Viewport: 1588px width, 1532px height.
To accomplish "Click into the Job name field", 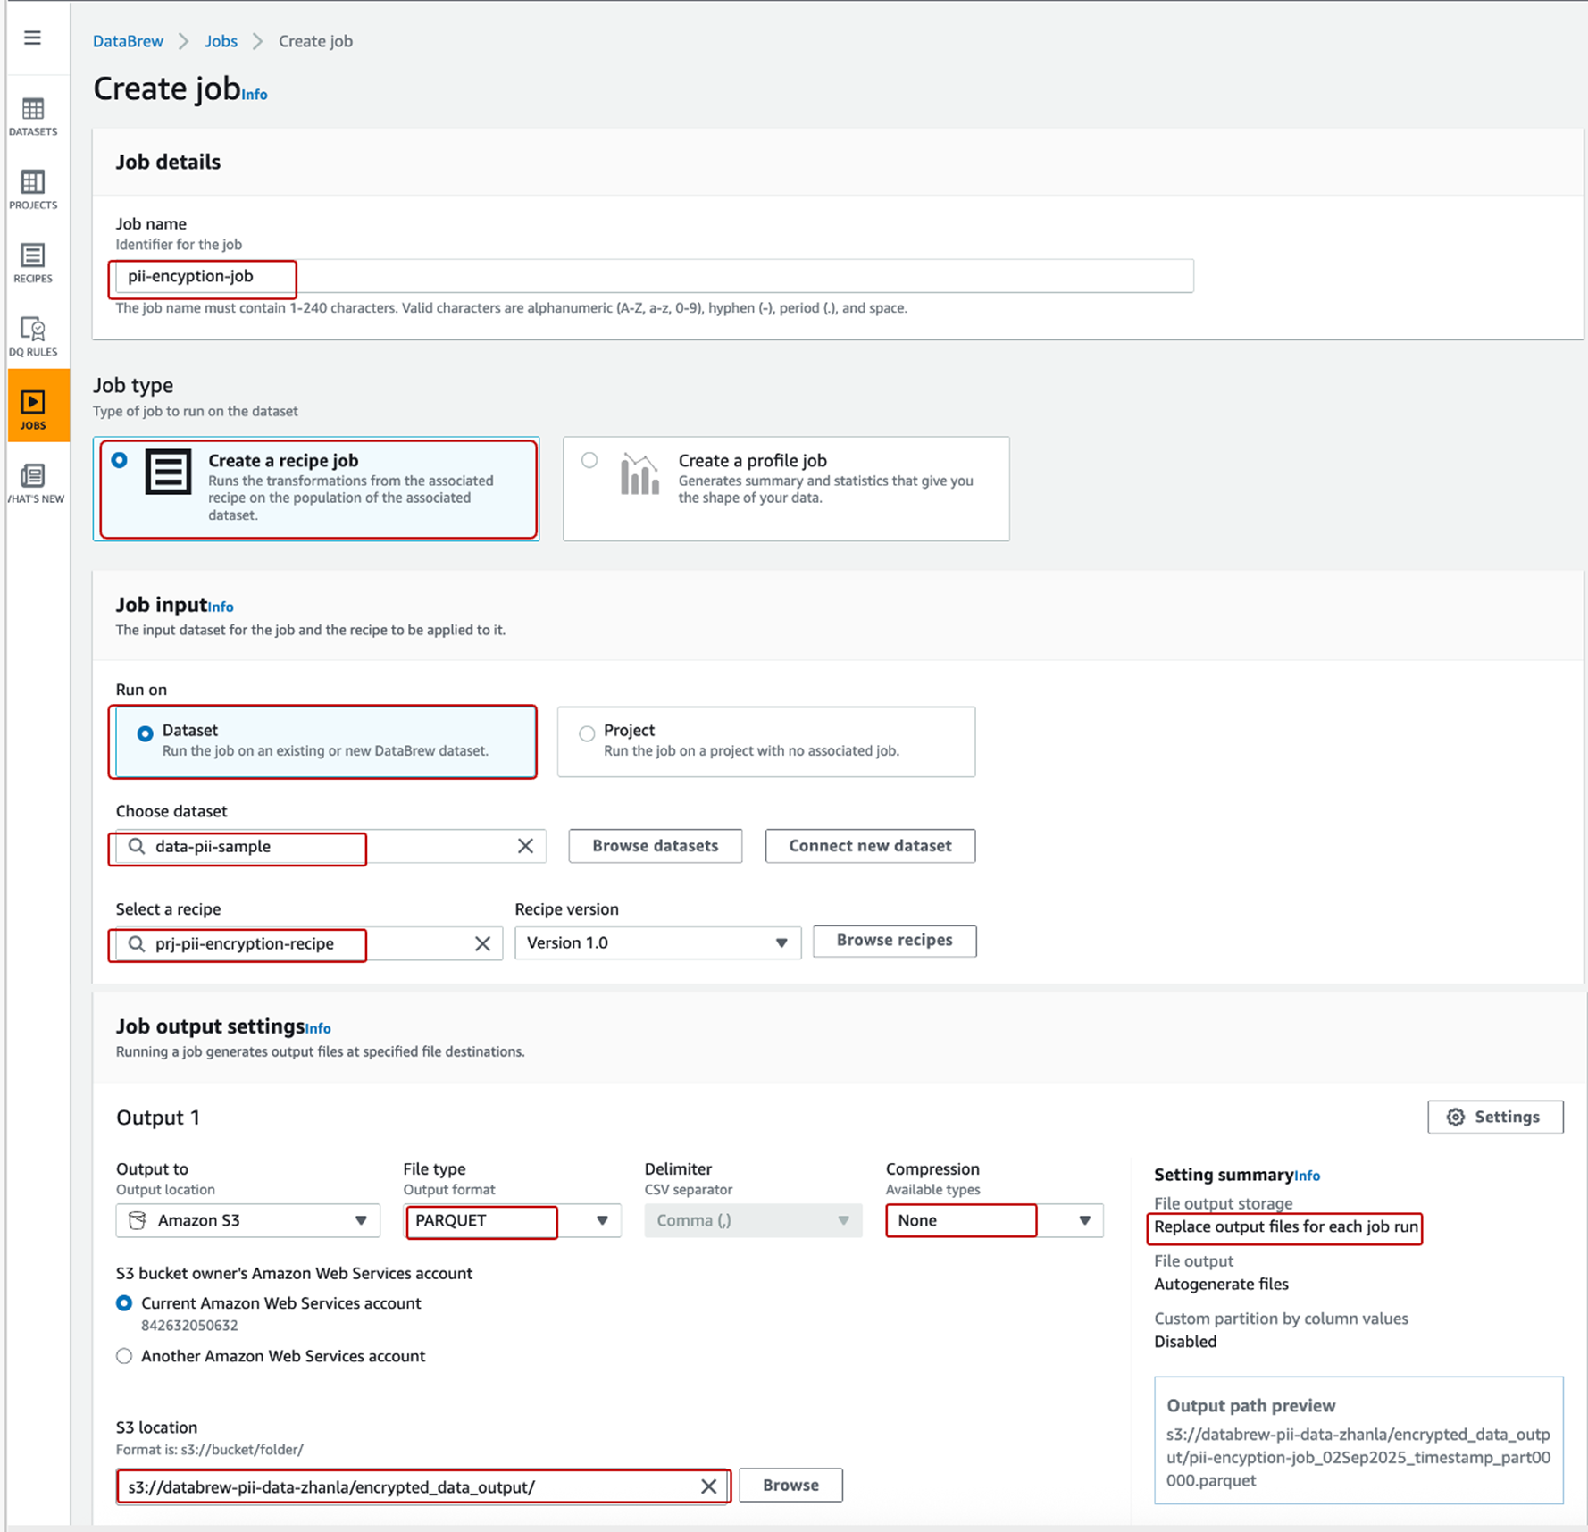I will [654, 276].
